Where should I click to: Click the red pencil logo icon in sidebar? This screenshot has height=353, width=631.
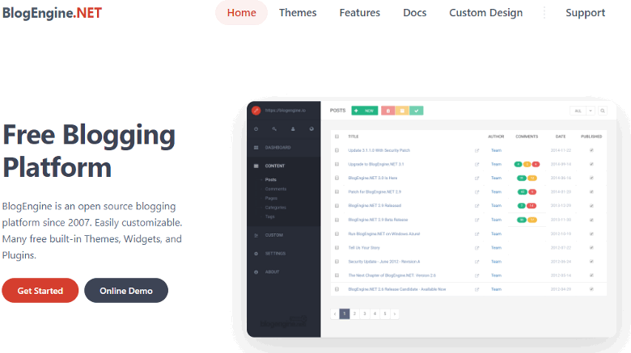256,111
